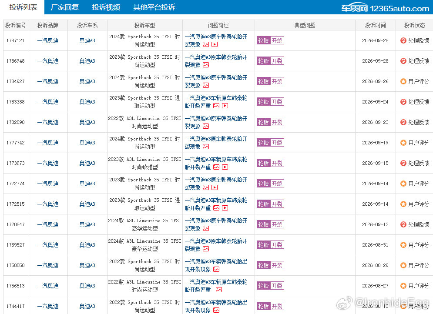This screenshot has height=314, width=433.
Task: Open image icon in complaint 1787121 row
Action: click(206, 44)
